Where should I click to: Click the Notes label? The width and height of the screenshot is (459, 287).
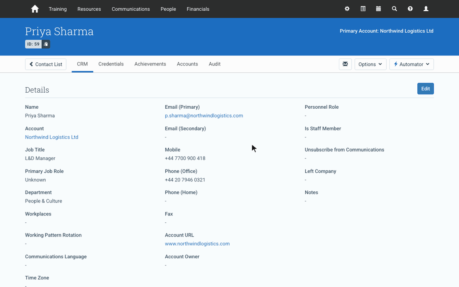pos(311,192)
